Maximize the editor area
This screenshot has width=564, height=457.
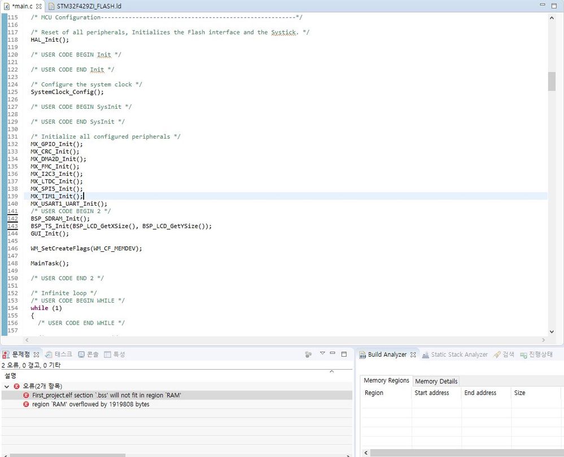point(554,6)
